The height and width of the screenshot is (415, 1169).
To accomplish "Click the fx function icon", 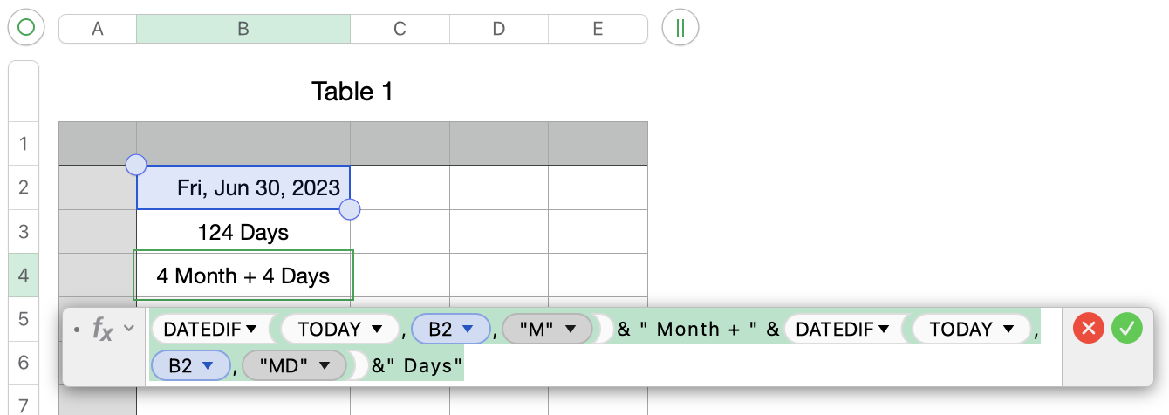I will coord(103,330).
